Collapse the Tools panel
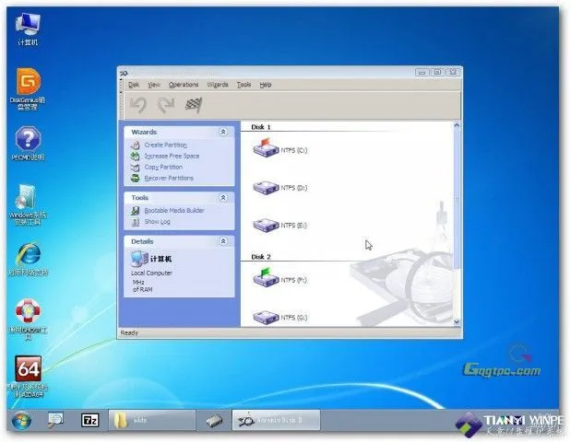This screenshot has width=570, height=442. [x=223, y=198]
